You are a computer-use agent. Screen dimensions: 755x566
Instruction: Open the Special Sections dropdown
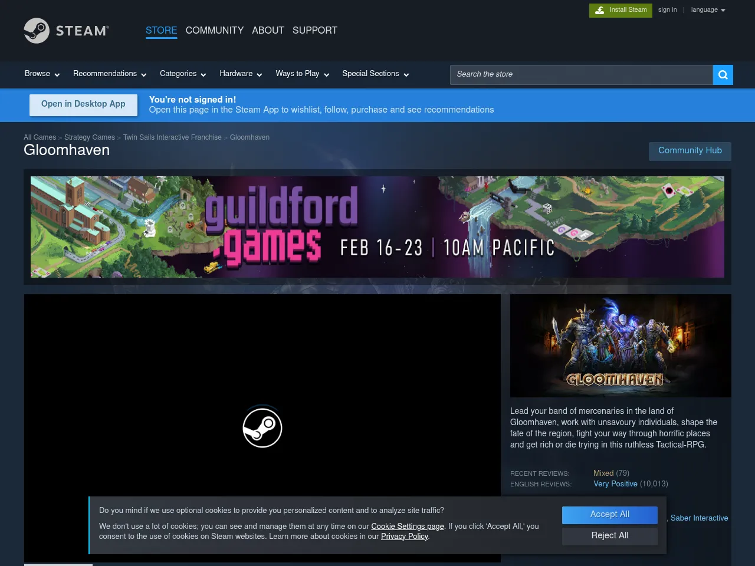(x=375, y=74)
